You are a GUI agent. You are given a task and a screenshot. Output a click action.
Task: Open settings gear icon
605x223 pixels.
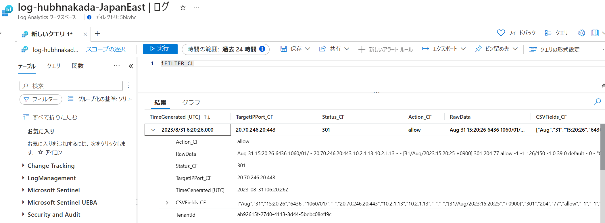coord(582,33)
